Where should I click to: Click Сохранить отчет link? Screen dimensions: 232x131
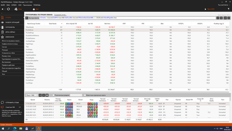(60, 15)
